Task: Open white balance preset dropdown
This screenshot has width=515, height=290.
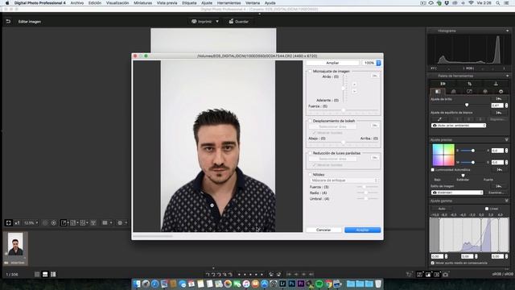Action: [x=459, y=126]
